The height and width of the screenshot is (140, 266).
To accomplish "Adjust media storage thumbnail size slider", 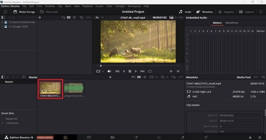I will (40, 18).
